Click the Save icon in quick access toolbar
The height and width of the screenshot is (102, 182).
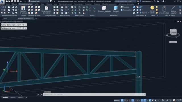[x=12, y=1]
